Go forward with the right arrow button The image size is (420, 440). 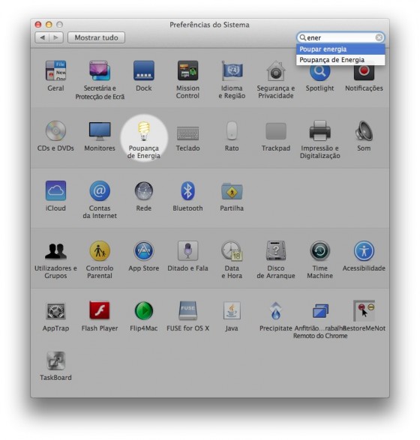coord(56,37)
